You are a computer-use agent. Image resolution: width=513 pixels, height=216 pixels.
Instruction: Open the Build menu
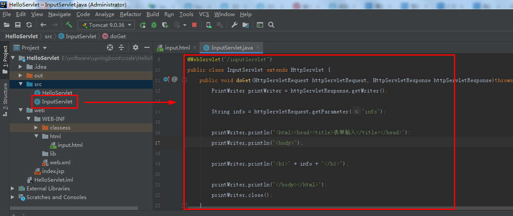153,14
